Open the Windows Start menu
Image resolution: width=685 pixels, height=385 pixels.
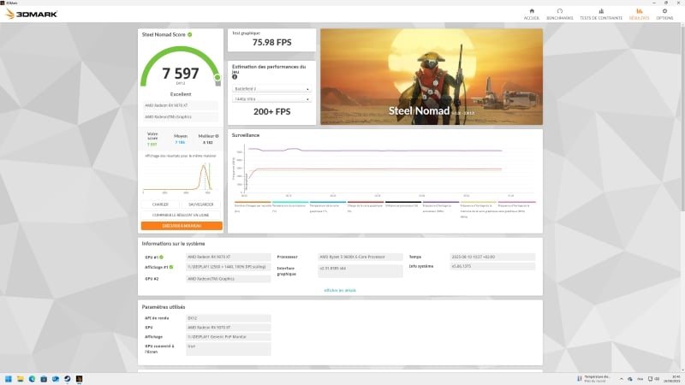(x=9, y=379)
